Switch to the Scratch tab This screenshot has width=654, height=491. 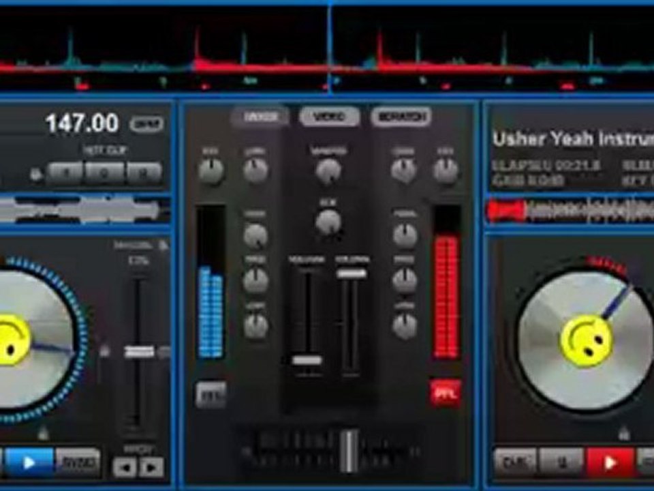(x=401, y=117)
